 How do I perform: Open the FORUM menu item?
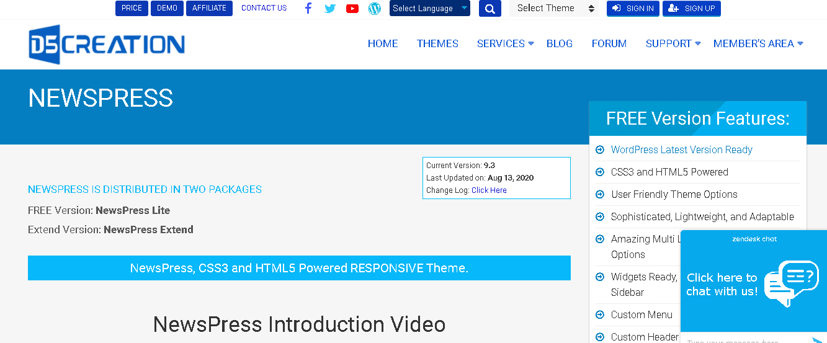609,43
